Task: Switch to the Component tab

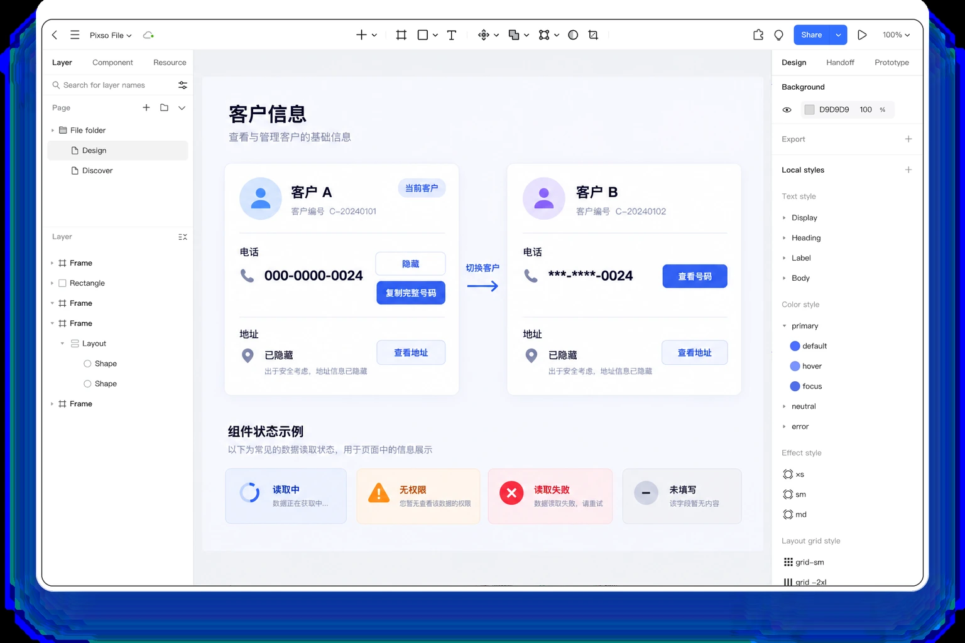Action: click(112, 62)
